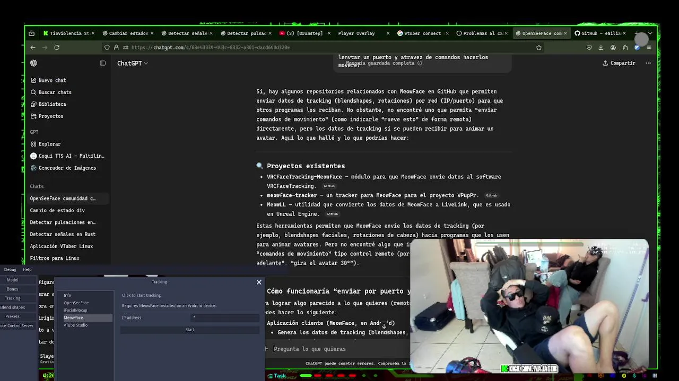Viewport: 679px width, 381px height.
Task: Click the padlock site info icon
Action: [x=116, y=48]
